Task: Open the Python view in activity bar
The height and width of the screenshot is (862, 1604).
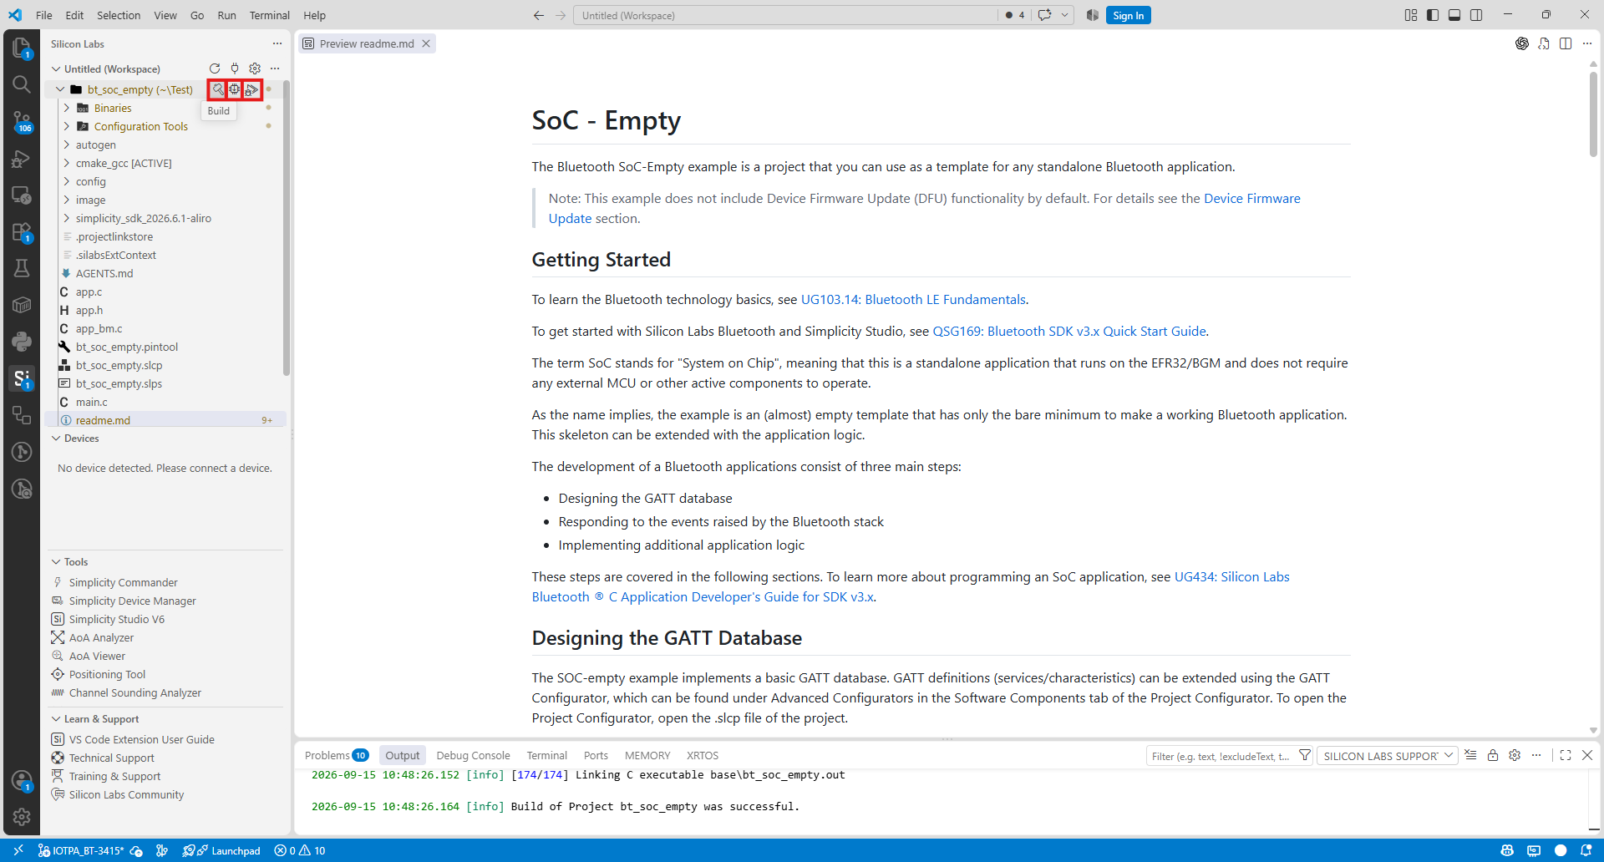Action: coord(22,342)
